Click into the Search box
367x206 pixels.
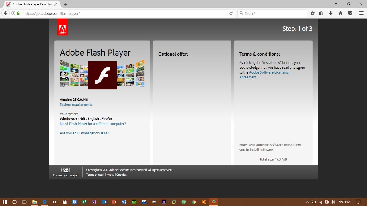pyautogui.click(x=272, y=13)
